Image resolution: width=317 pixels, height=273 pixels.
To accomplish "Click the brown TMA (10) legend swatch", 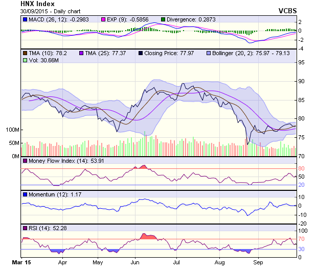I will pos(25,53).
